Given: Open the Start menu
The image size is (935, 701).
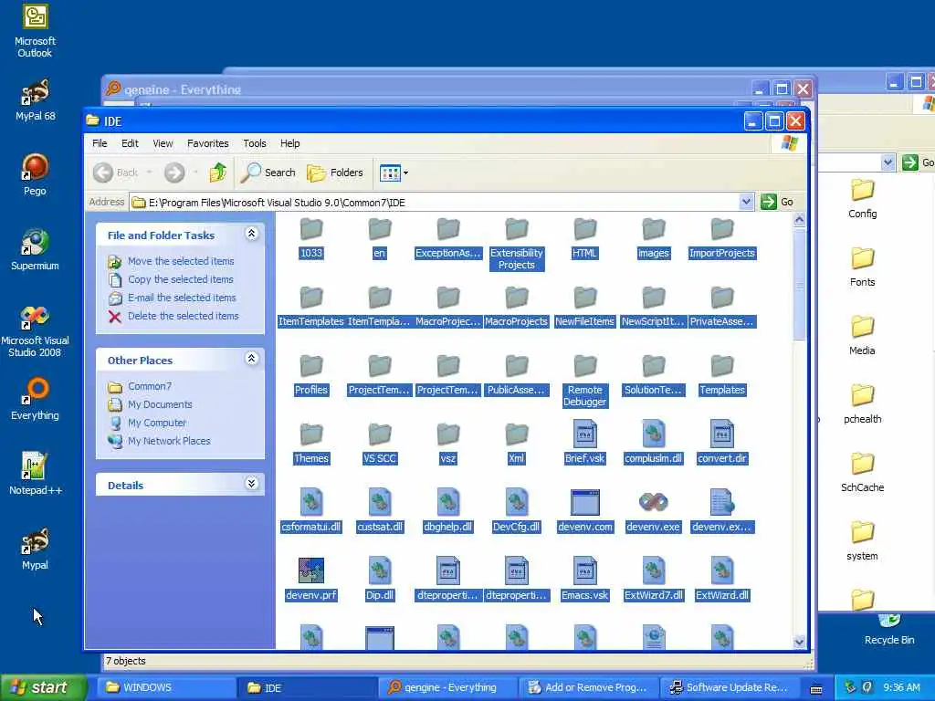Looking at the screenshot, I should pyautogui.click(x=43, y=687).
